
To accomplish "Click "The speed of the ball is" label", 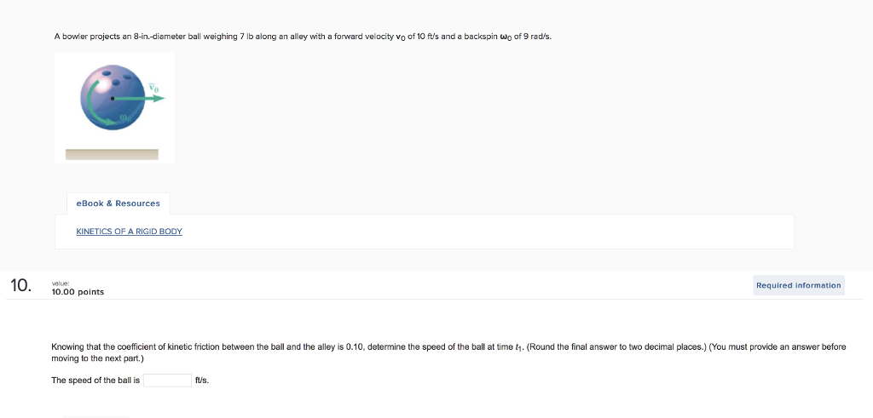I will tap(95, 381).
